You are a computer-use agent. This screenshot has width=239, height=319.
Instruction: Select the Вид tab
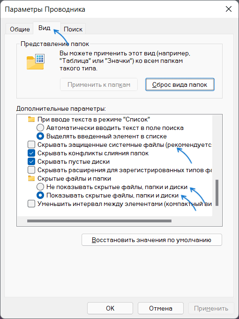(45, 28)
